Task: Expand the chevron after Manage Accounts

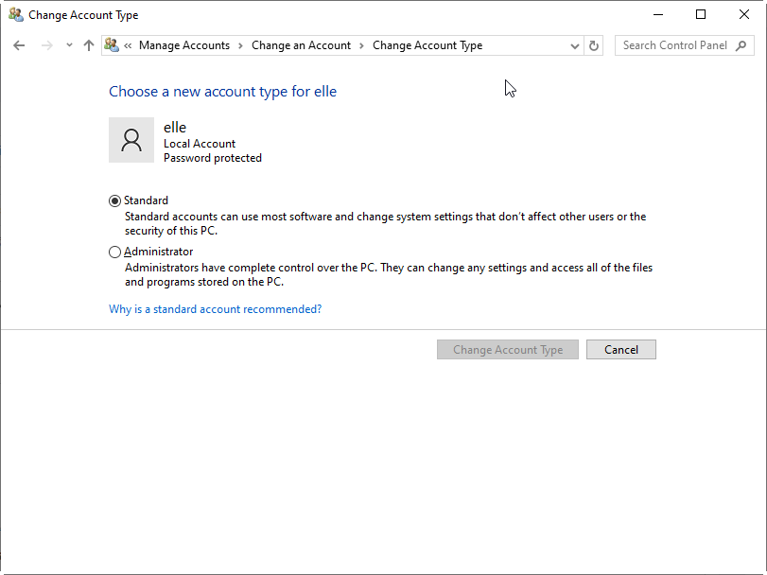Action: [240, 45]
